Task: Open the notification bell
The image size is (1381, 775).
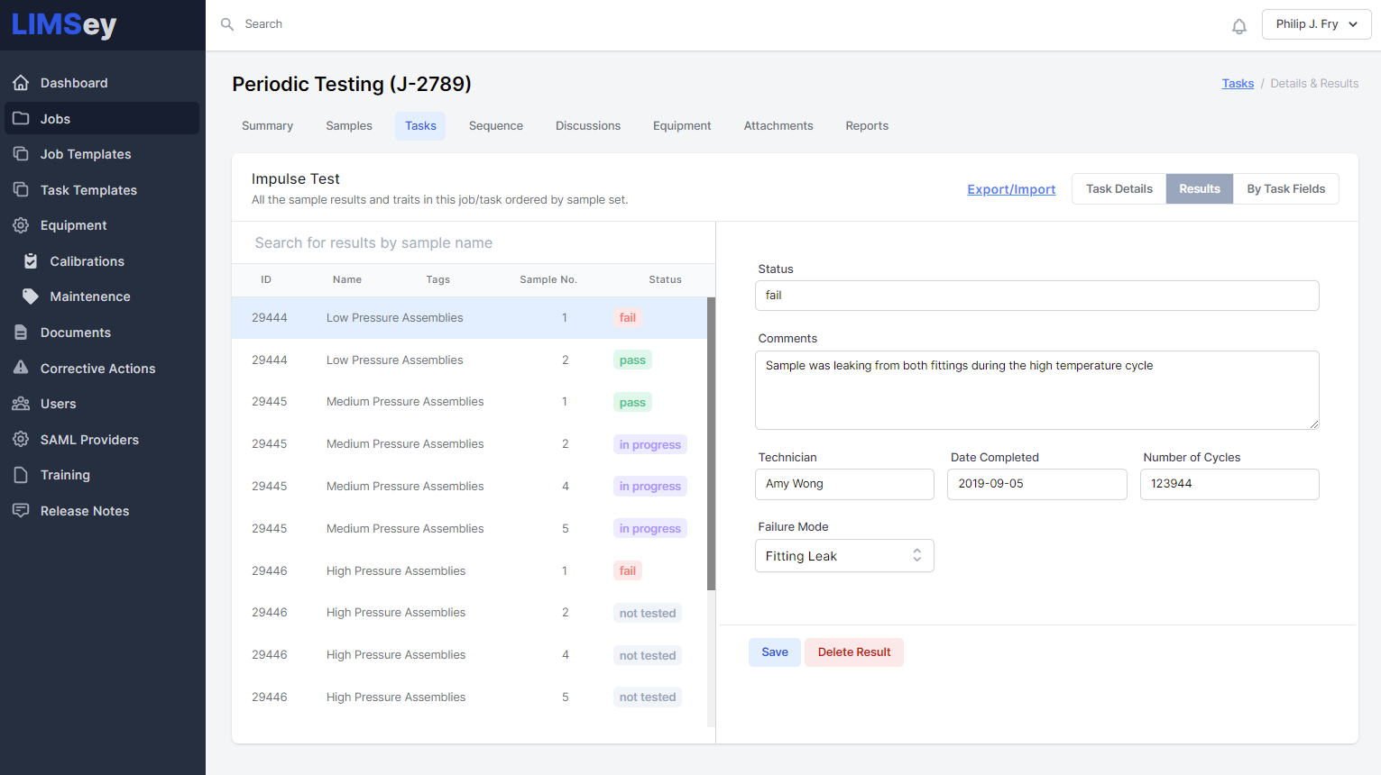Action: (1238, 25)
